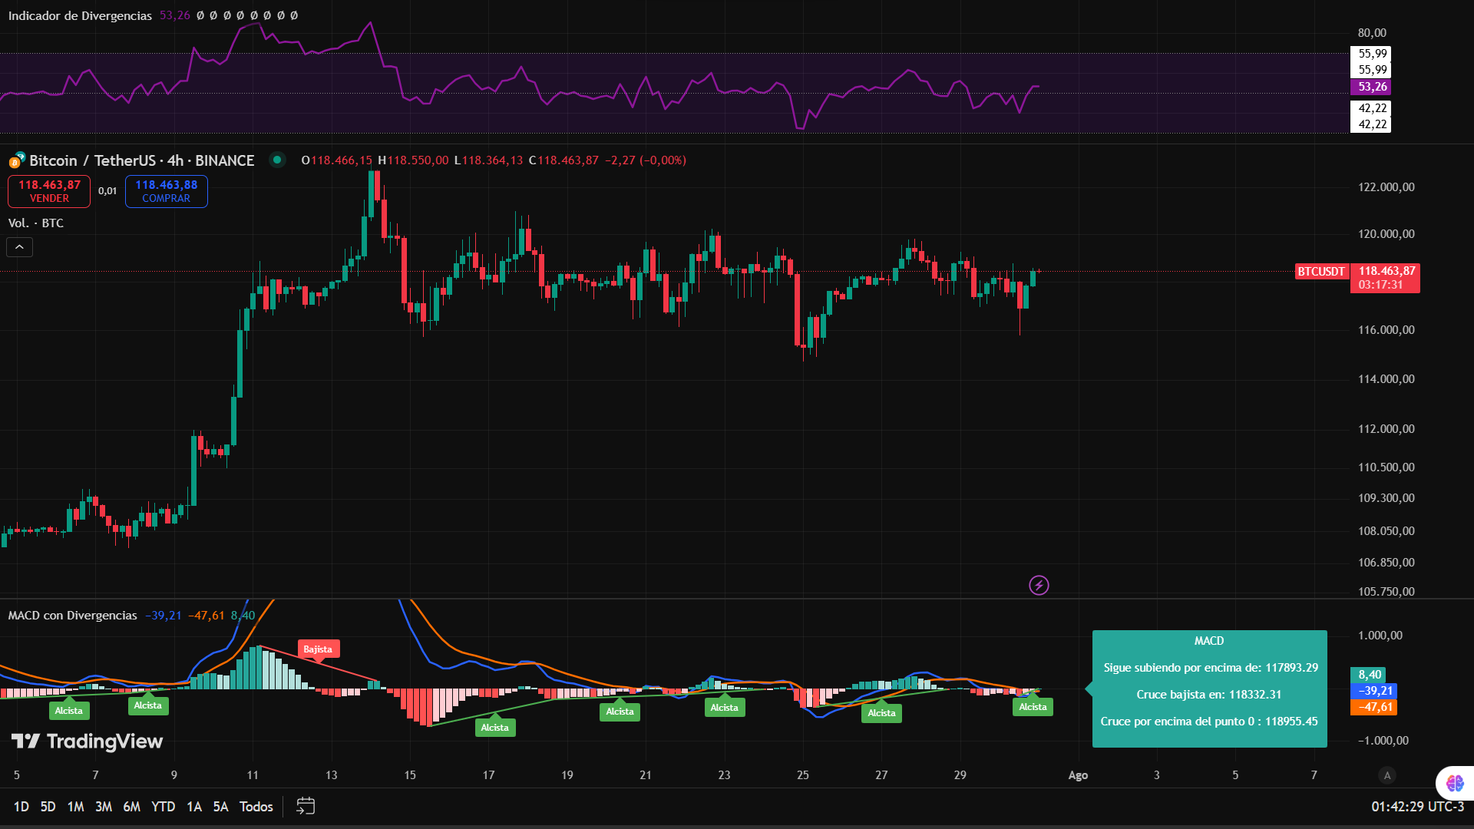1474x829 pixels.
Task: Open the go-to-date calendar icon
Action: point(306,806)
